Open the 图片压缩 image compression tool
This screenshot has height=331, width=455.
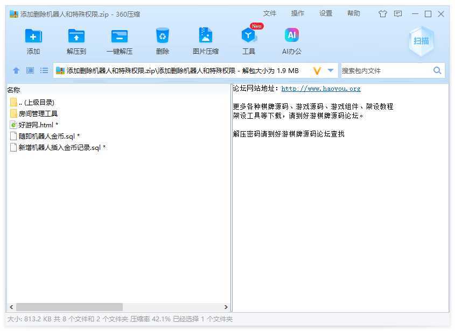(x=205, y=36)
